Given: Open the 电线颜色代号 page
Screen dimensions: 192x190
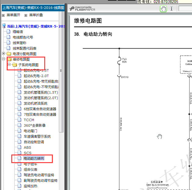Looking at the screenshot, I should [x=23, y=37].
